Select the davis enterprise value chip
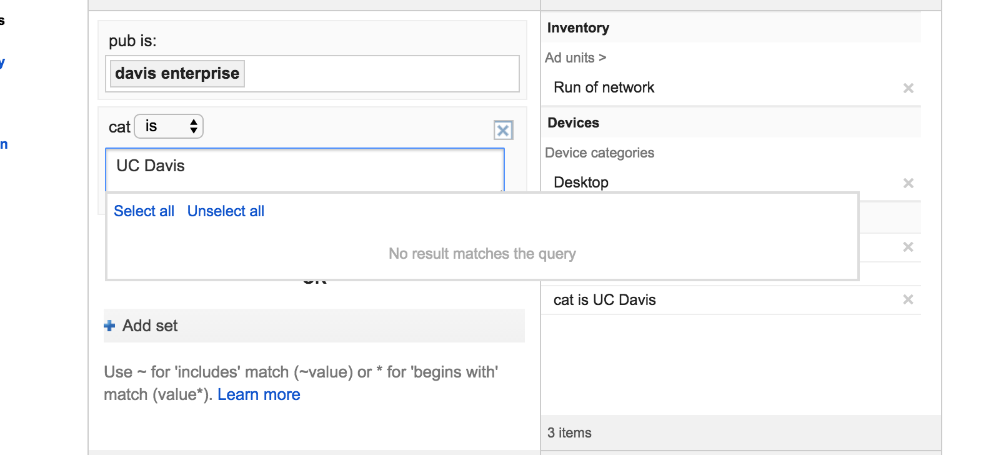1006x455 pixels. [177, 74]
